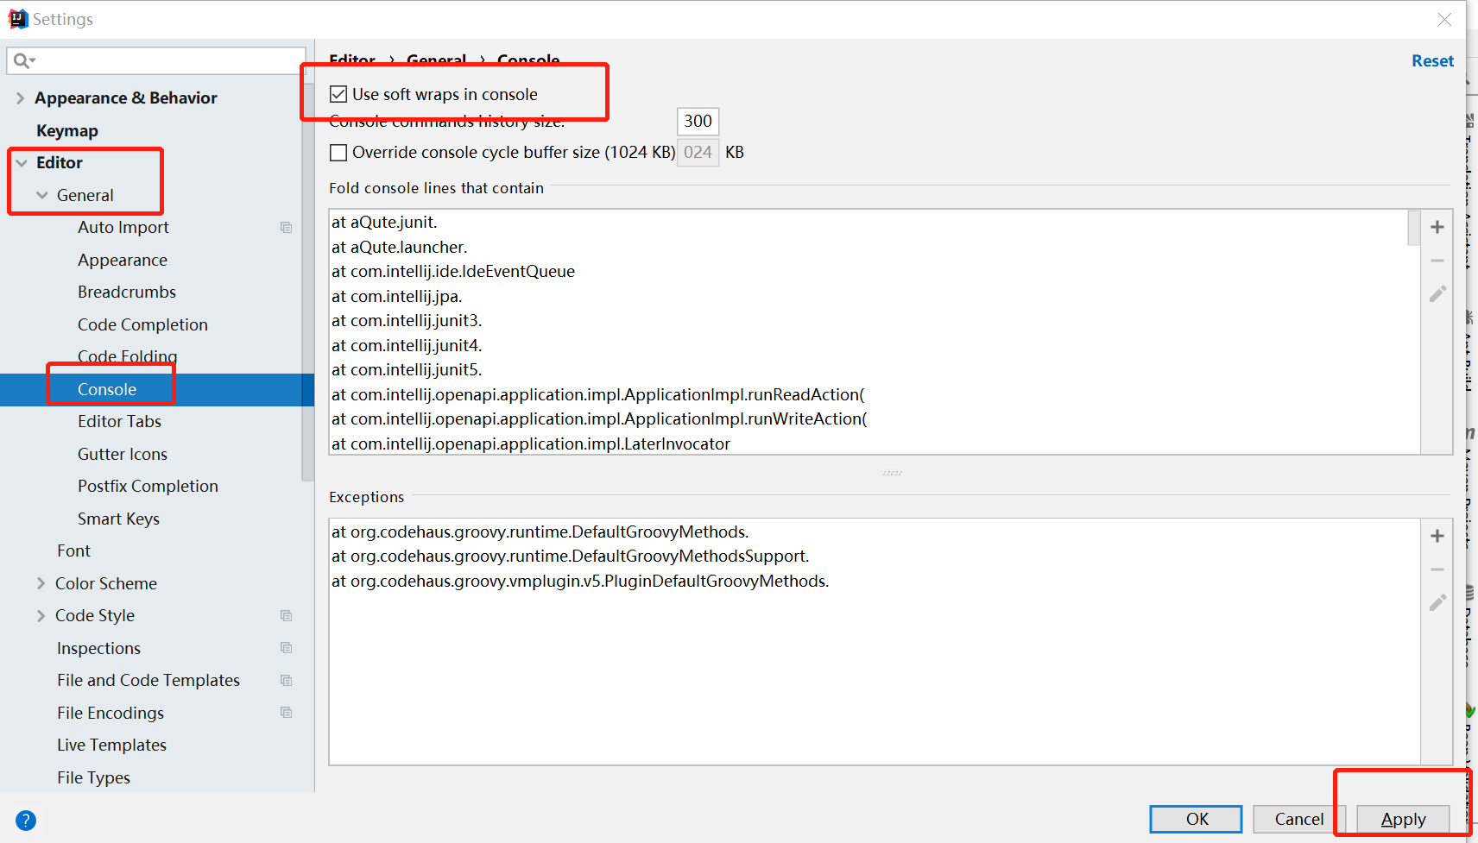The height and width of the screenshot is (843, 1478).
Task: Click the add button for Exceptions list
Action: point(1437,536)
